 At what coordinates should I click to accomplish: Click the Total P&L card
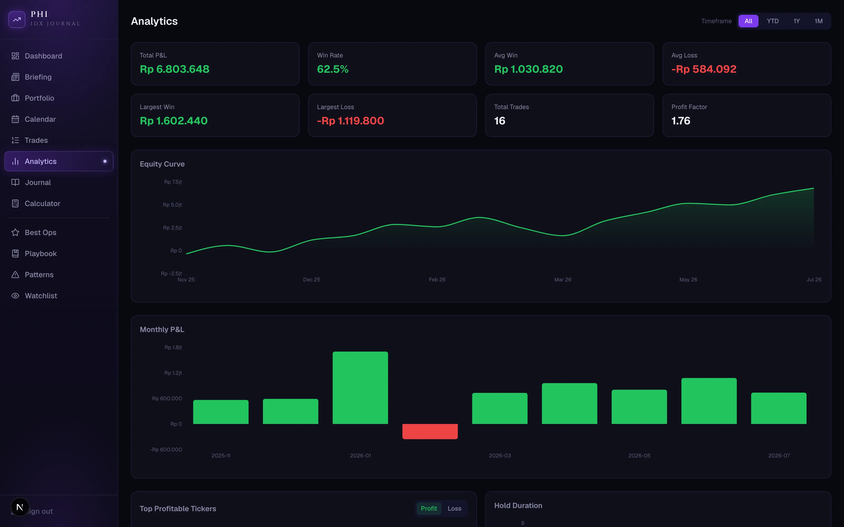click(x=215, y=64)
